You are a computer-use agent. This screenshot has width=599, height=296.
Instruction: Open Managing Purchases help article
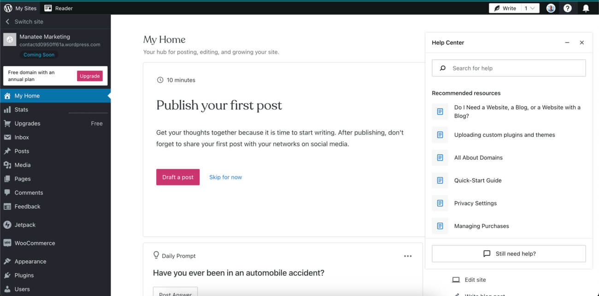(x=509, y=226)
